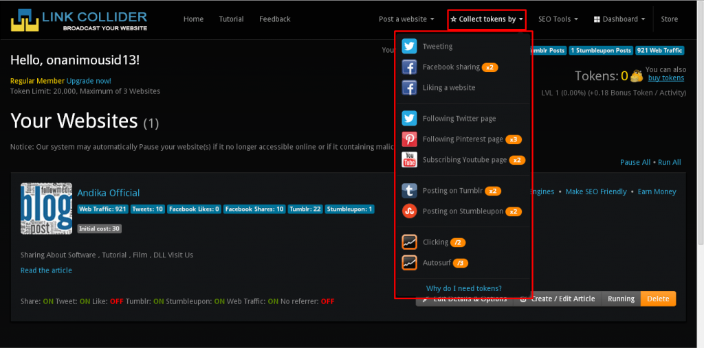
Task: Collapse the Collect tokens by dropdown
Action: pyautogui.click(x=487, y=19)
